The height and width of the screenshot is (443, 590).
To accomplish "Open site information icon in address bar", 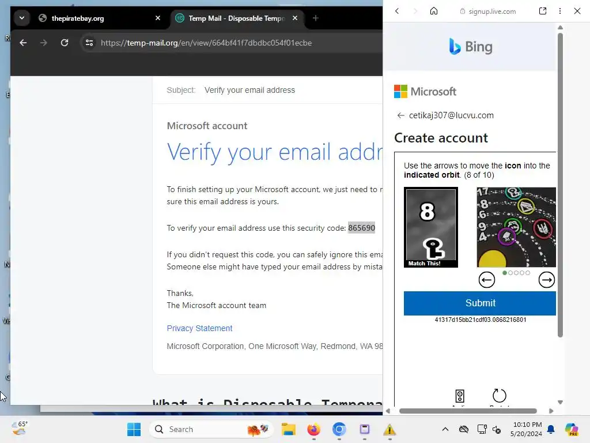I will click(89, 43).
